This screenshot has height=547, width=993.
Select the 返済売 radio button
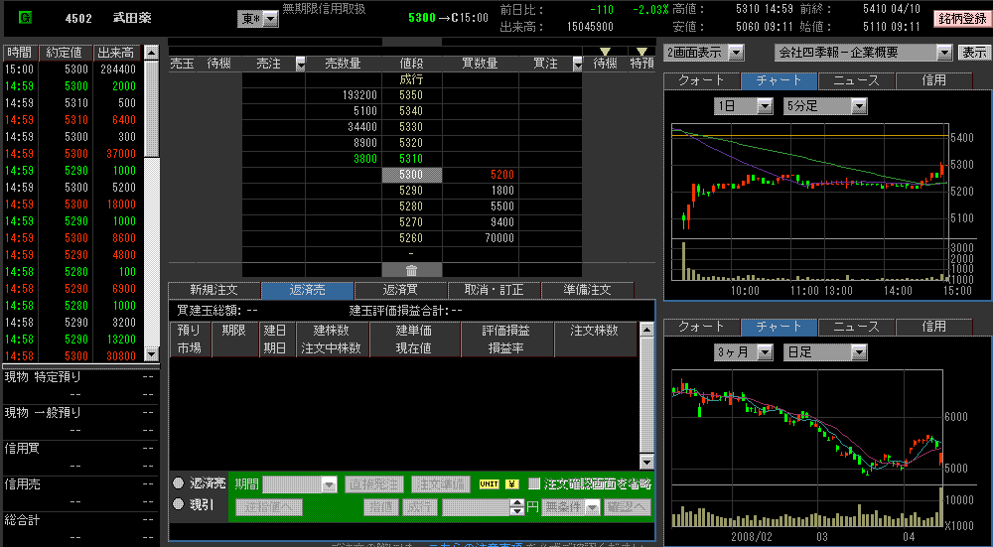click(179, 483)
